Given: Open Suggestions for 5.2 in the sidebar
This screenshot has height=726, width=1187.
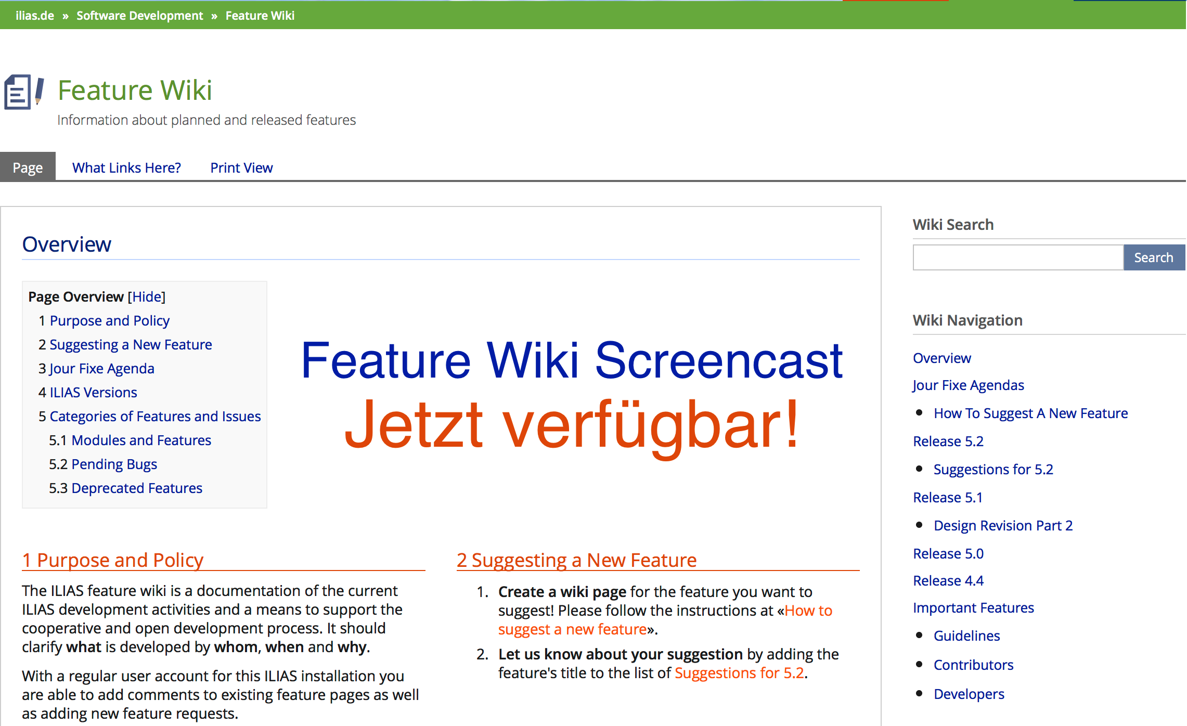Looking at the screenshot, I should (x=993, y=469).
